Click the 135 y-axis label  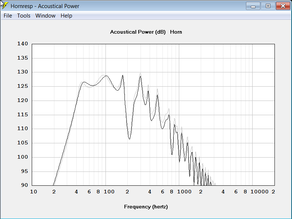pos(23,58)
